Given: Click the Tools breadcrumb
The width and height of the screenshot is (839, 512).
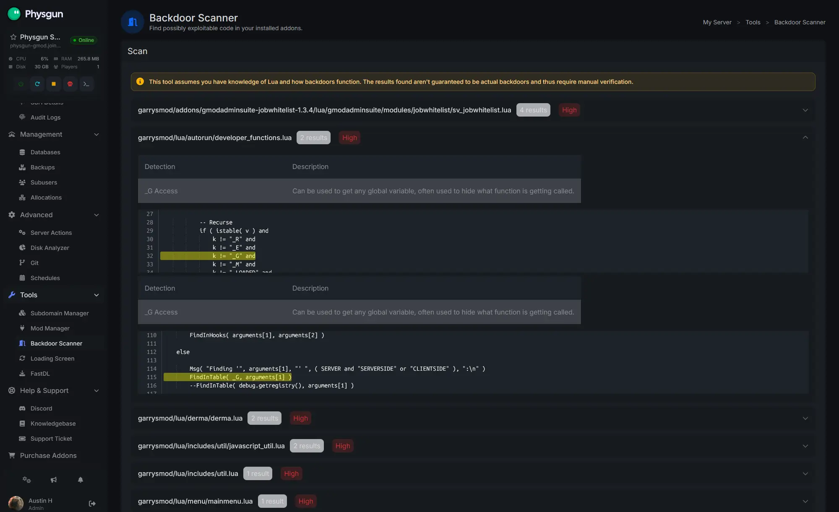Looking at the screenshot, I should (753, 22).
